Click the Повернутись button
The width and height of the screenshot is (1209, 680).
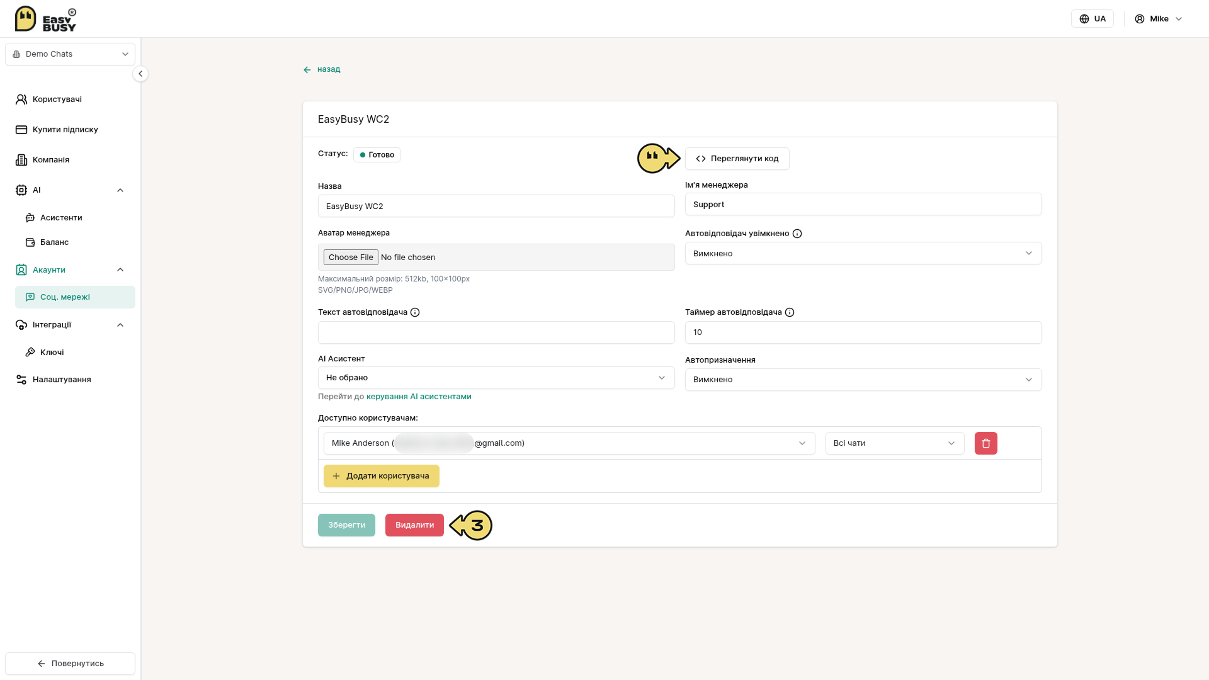click(x=71, y=664)
